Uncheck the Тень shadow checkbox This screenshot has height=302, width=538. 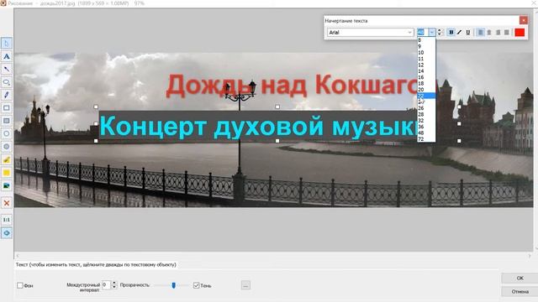click(196, 285)
